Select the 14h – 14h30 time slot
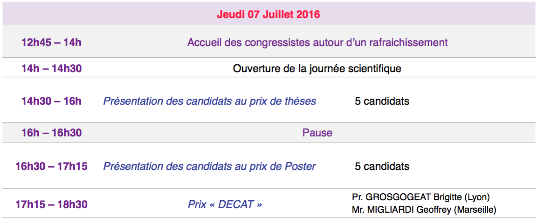The width and height of the screenshot is (538, 223). (51, 69)
